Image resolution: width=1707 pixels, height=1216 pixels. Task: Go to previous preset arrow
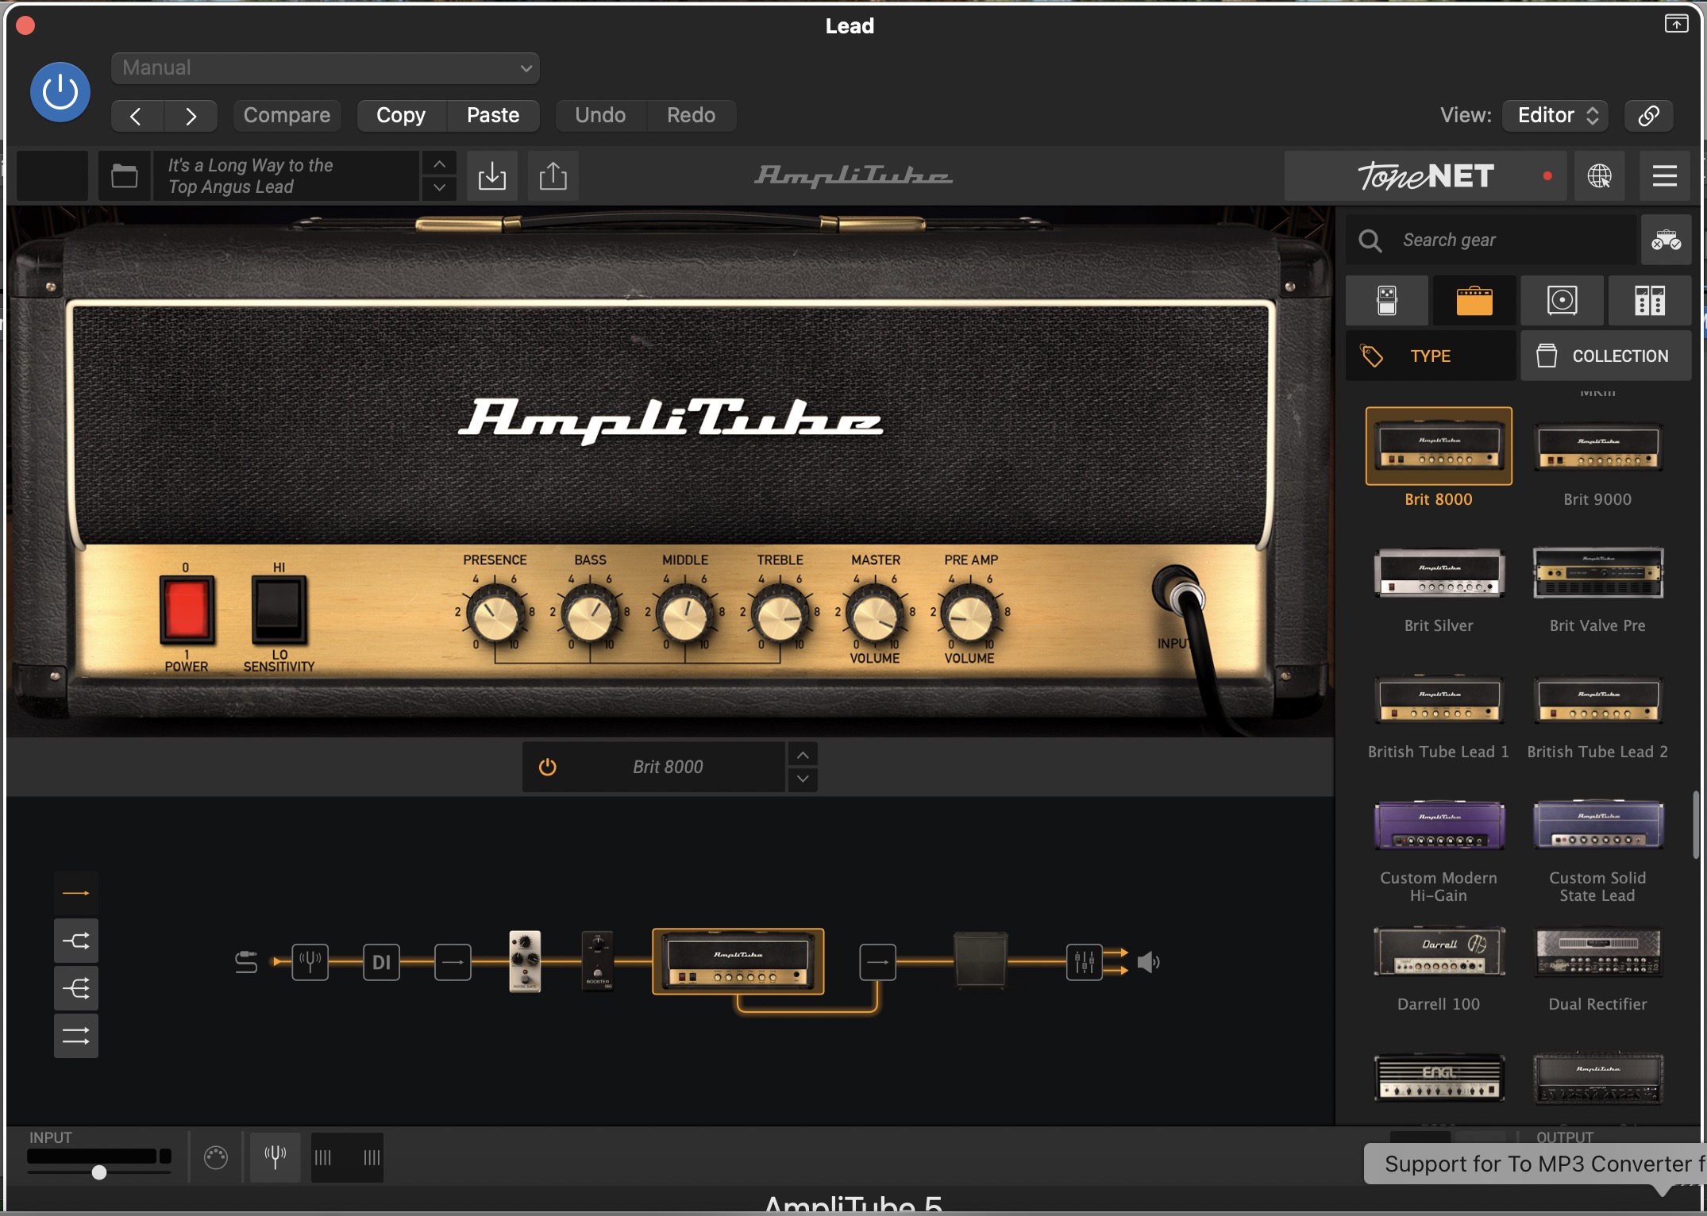click(x=137, y=116)
